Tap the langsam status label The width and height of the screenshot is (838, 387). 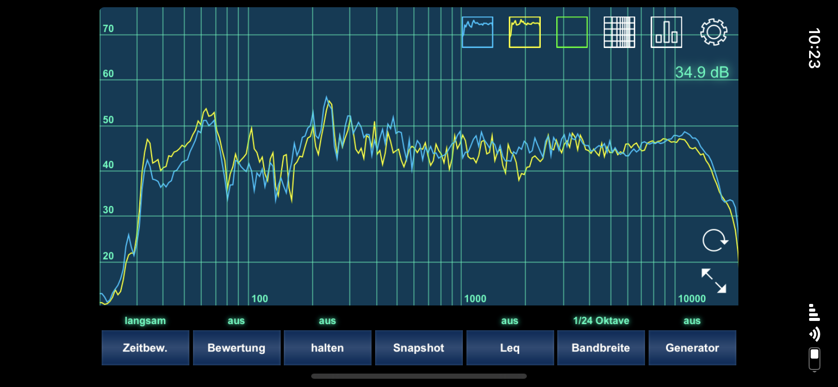(x=145, y=320)
